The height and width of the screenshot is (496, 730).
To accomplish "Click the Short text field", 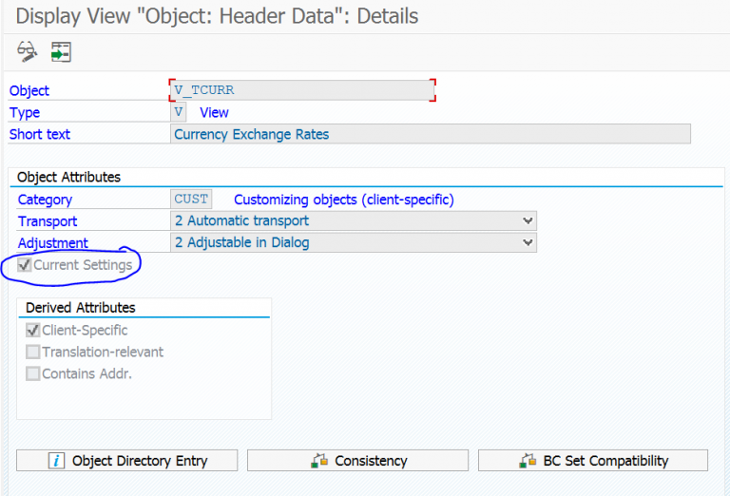I will click(430, 134).
